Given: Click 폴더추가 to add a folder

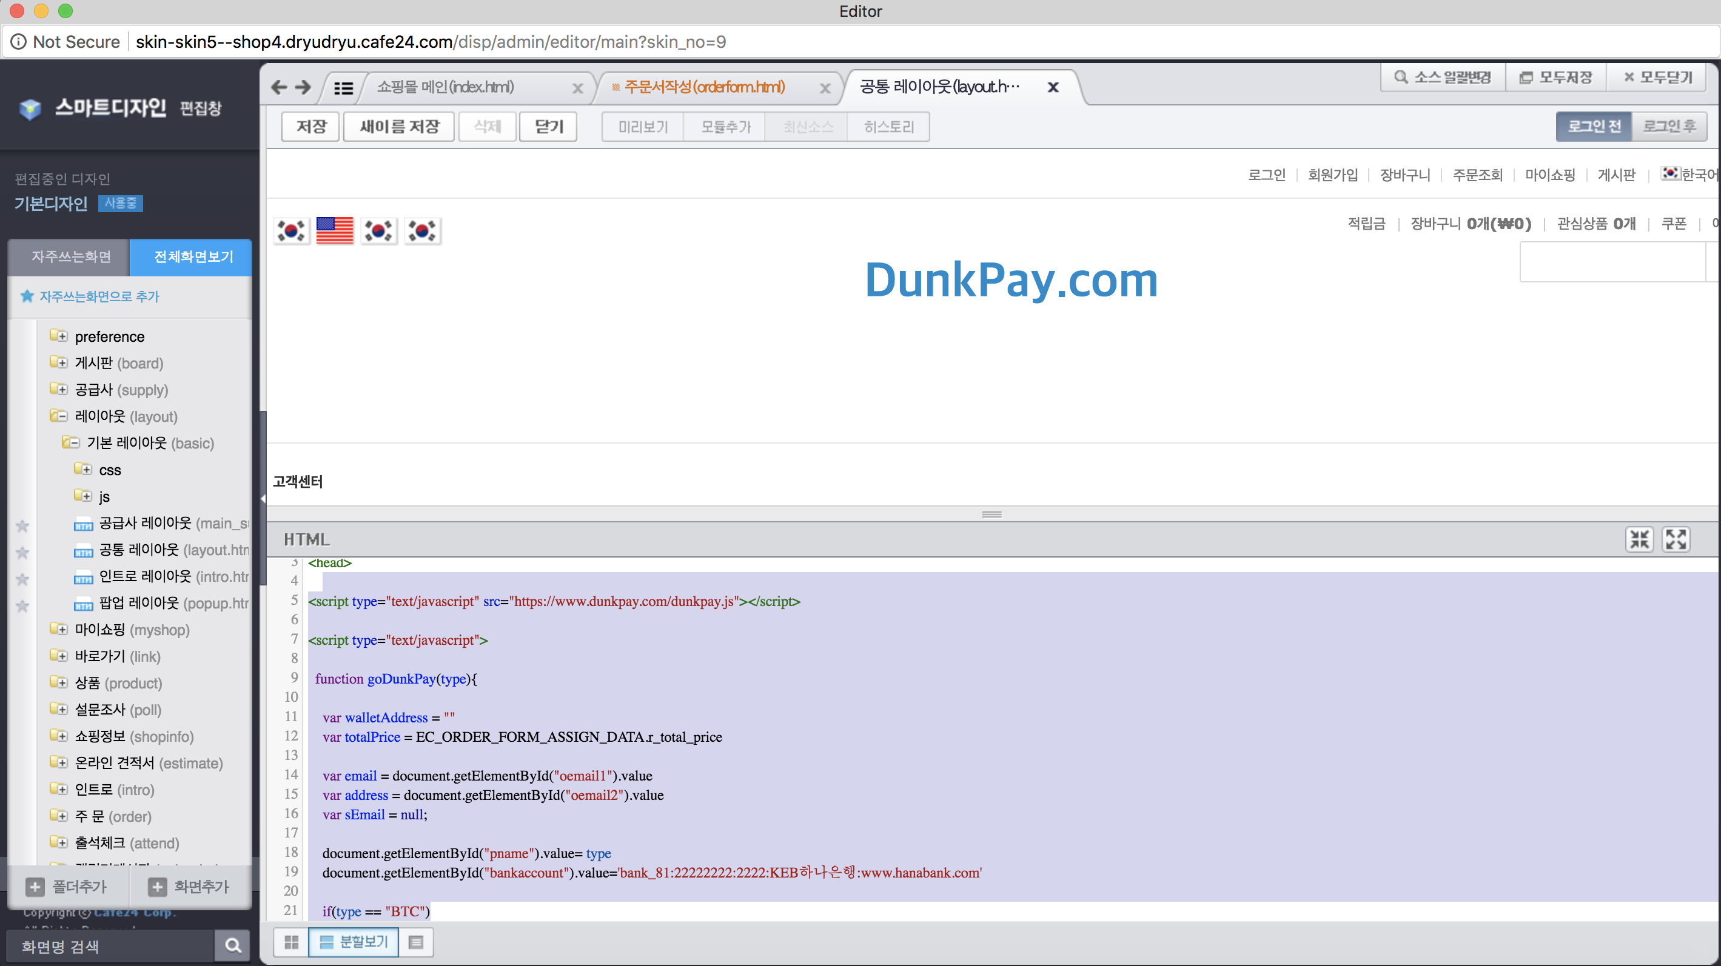Looking at the screenshot, I should tap(67, 887).
